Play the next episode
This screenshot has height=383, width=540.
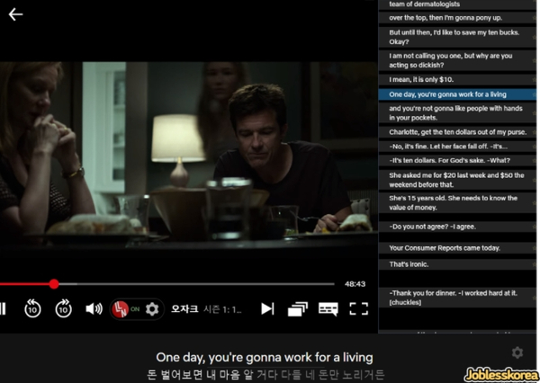click(267, 308)
